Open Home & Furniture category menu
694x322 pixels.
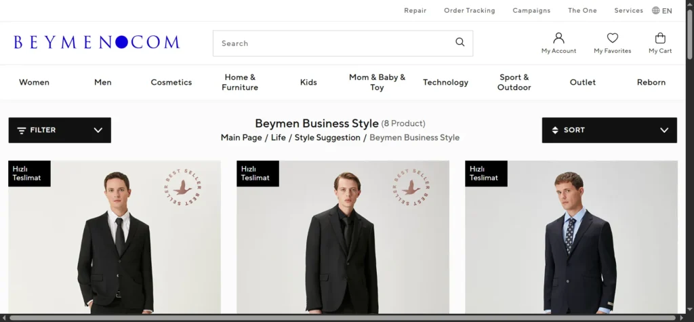[240, 83]
